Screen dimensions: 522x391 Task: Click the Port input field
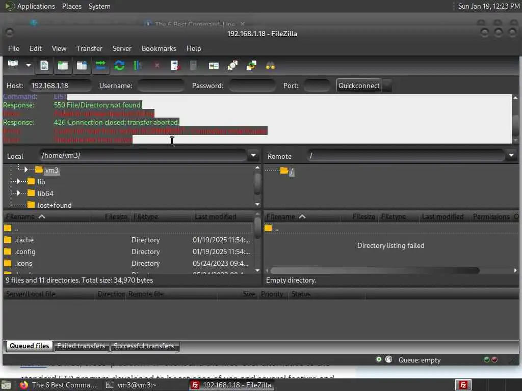pyautogui.click(x=317, y=86)
